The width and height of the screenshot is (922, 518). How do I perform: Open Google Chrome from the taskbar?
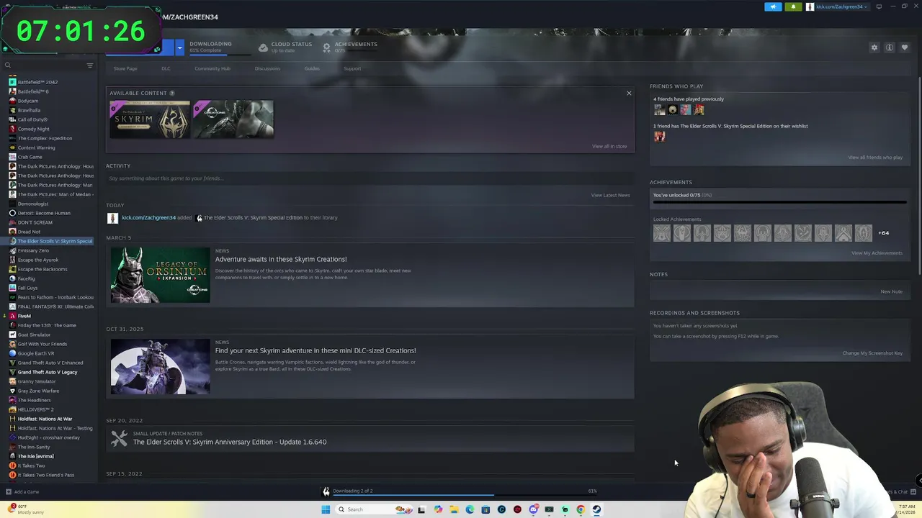coord(581,509)
